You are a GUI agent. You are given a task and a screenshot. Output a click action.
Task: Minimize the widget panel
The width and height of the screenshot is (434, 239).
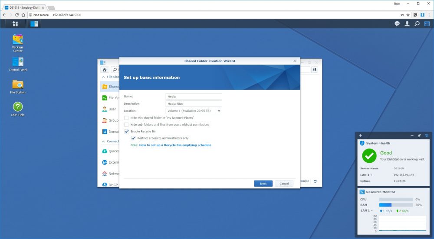pos(412,136)
